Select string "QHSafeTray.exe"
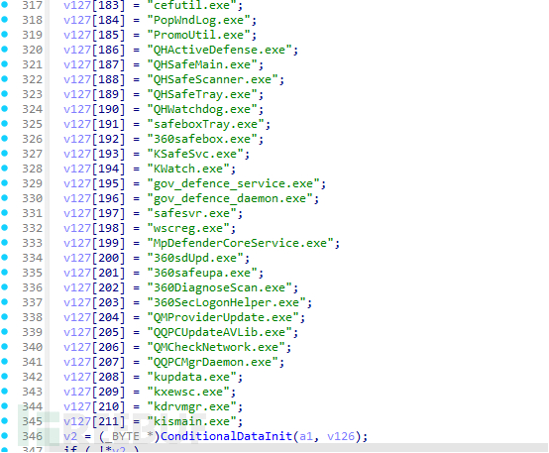The height and width of the screenshot is (453, 549). 202,94
